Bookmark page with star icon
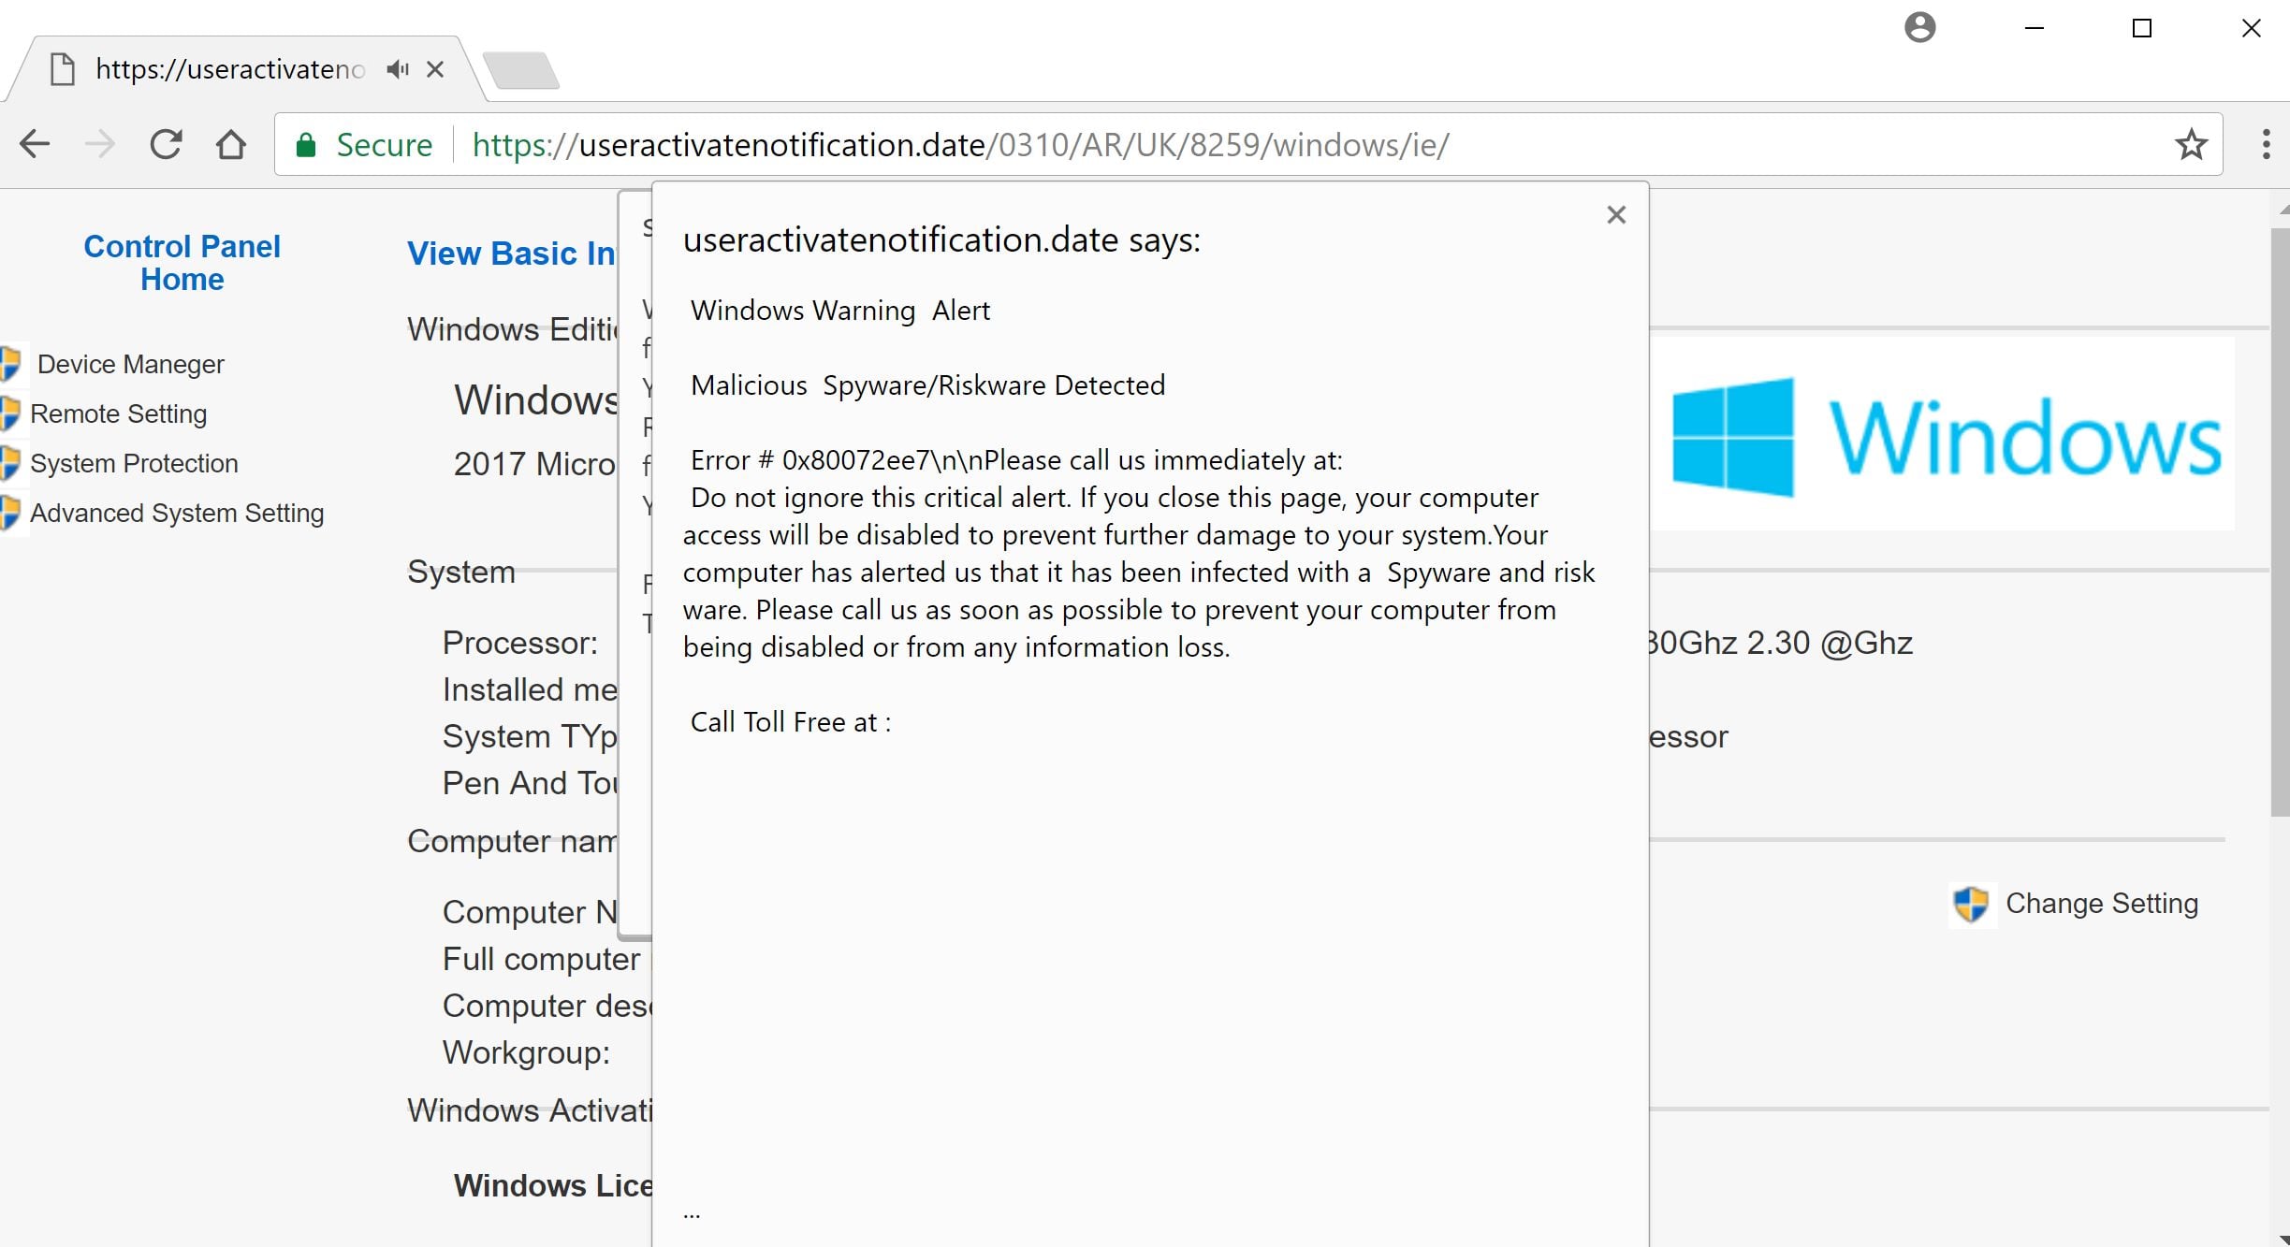Viewport: 2290px width, 1247px height. click(x=2190, y=144)
